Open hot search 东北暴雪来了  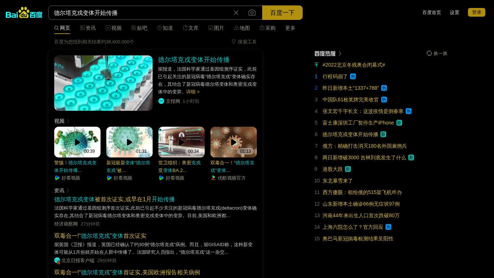pyautogui.click(x=337, y=181)
